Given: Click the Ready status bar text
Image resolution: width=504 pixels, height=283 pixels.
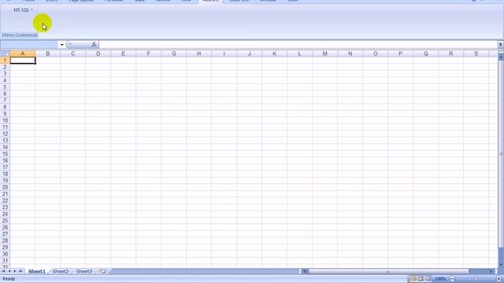Looking at the screenshot, I should [9, 279].
